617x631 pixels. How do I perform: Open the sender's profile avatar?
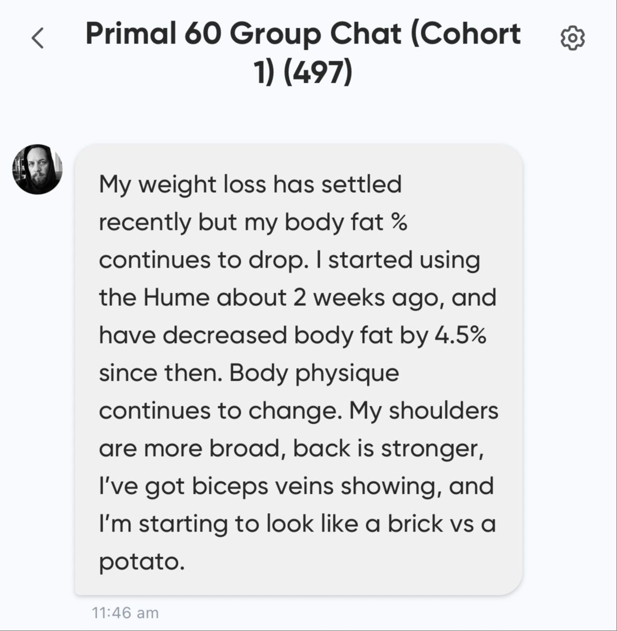tap(38, 169)
